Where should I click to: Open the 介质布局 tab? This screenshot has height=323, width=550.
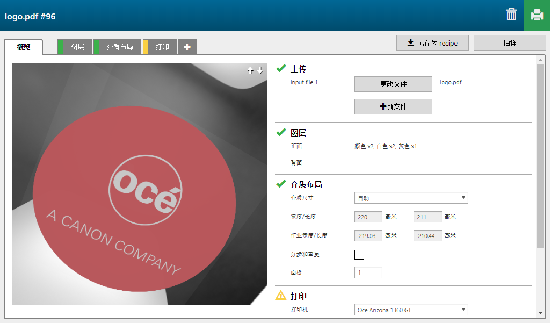click(117, 47)
